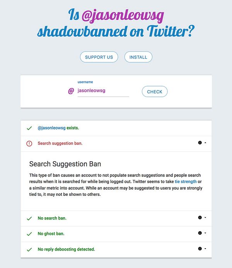Hit the CHECK button

click(155, 92)
